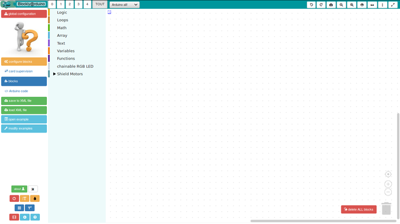Click delete ALL blocks button
400x224 pixels.
click(x=358, y=209)
